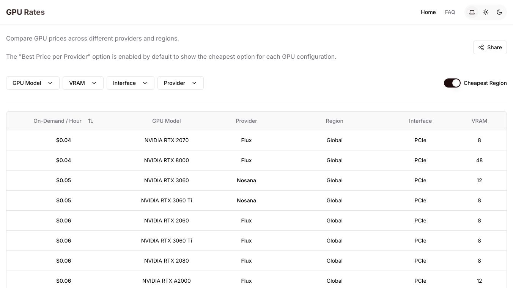
Task: Expand the Provider filter dropdown
Action: tap(180, 83)
